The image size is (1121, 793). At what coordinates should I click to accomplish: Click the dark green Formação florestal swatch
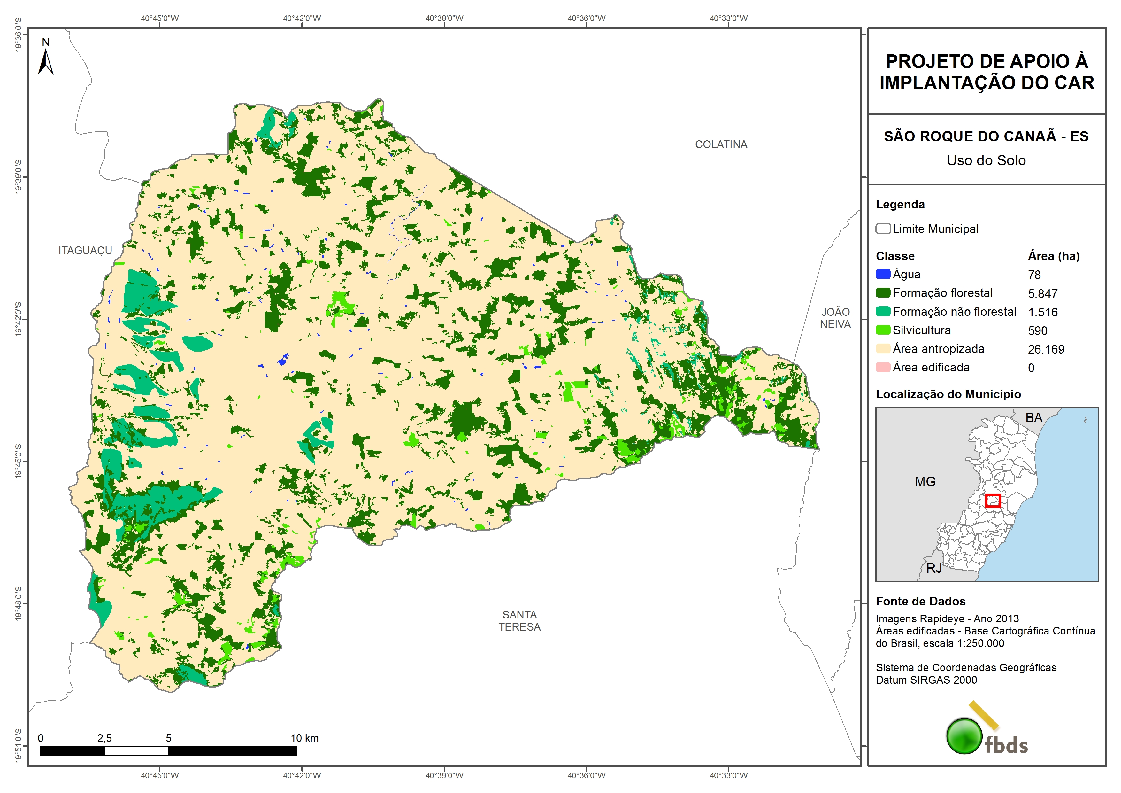(883, 293)
